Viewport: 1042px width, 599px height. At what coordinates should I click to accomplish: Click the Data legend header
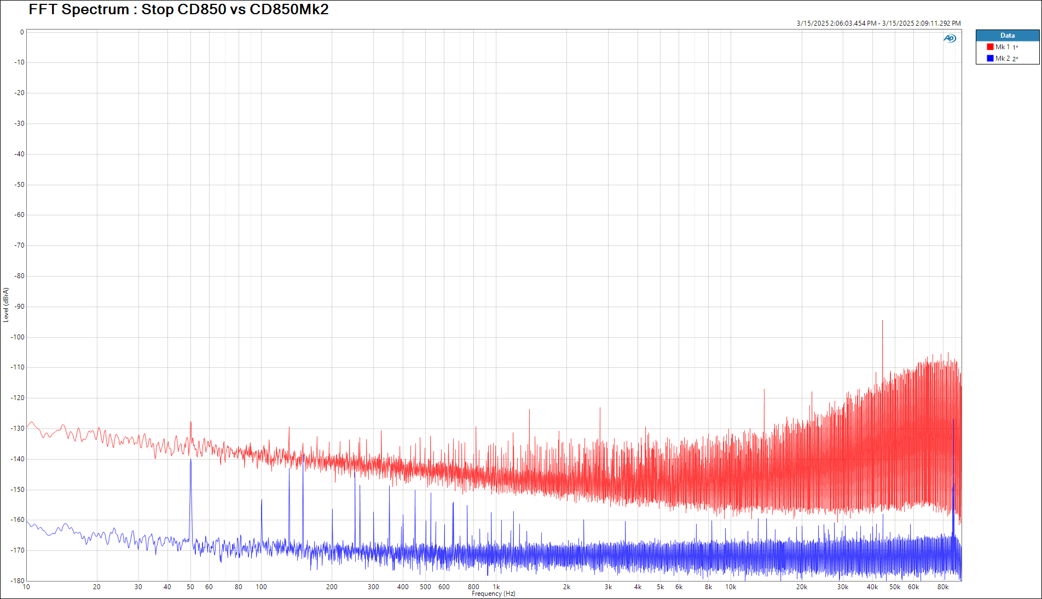pos(1008,36)
